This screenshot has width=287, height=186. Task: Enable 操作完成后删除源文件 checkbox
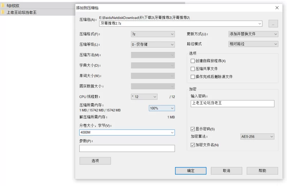pyautogui.click(x=193, y=77)
